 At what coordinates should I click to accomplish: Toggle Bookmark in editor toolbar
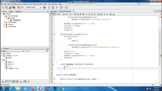click(95, 14)
